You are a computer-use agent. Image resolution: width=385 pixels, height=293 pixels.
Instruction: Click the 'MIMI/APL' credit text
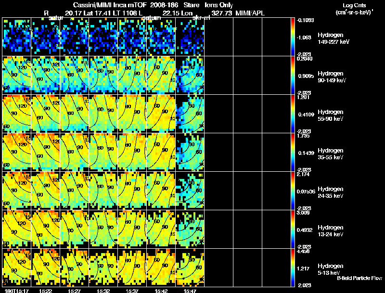[x=250, y=13]
